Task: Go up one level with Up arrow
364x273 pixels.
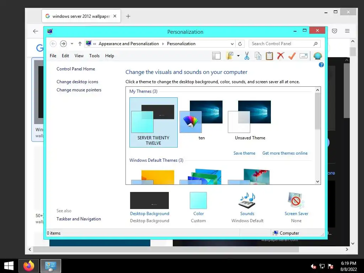Action: (x=80, y=44)
